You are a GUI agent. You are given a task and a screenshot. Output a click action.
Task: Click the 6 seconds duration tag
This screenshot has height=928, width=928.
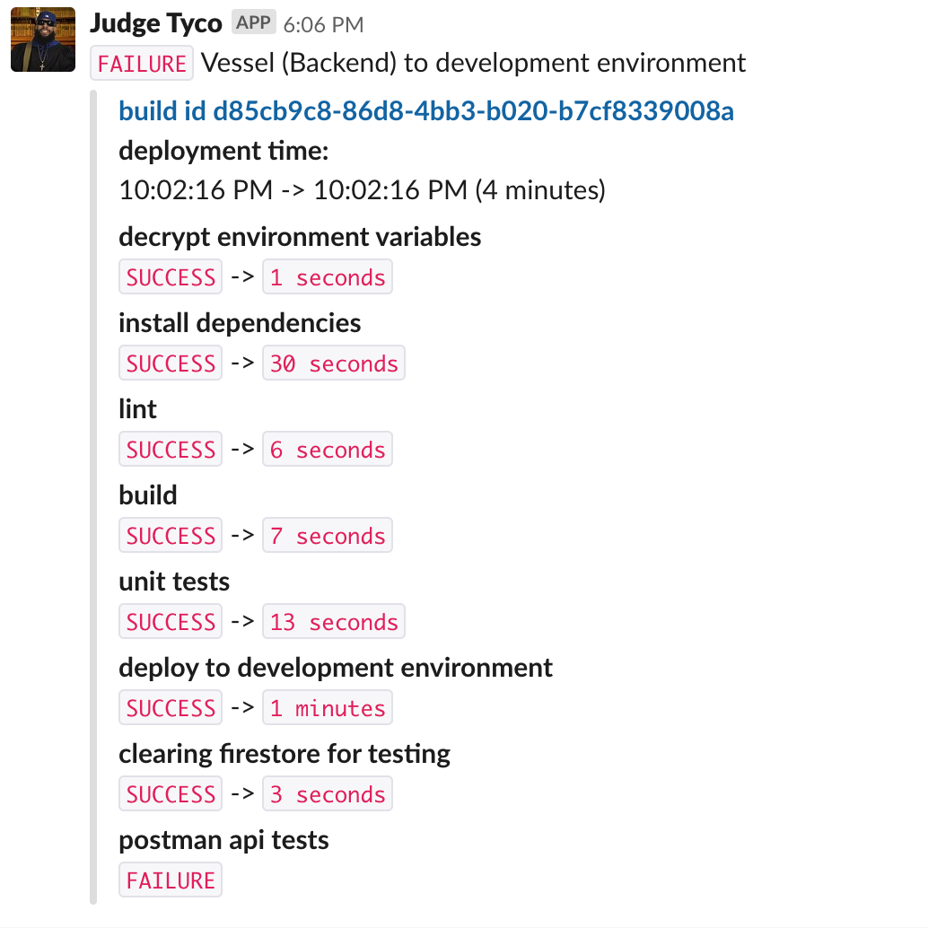[x=328, y=450]
